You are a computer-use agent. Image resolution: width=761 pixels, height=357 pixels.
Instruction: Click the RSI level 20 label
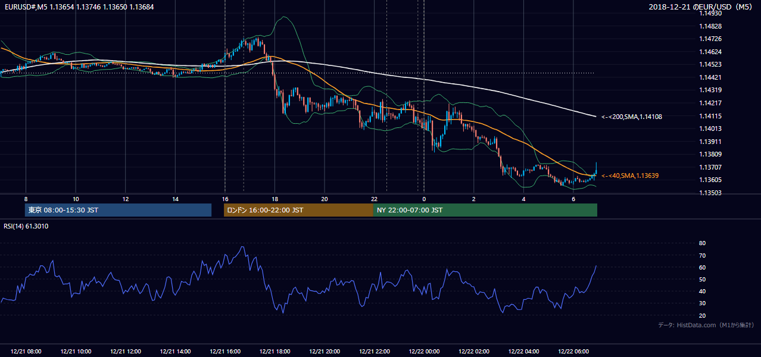tap(703, 315)
